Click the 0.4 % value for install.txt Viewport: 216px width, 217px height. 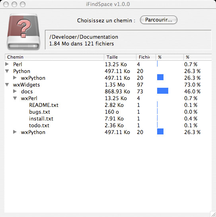click(x=191, y=118)
